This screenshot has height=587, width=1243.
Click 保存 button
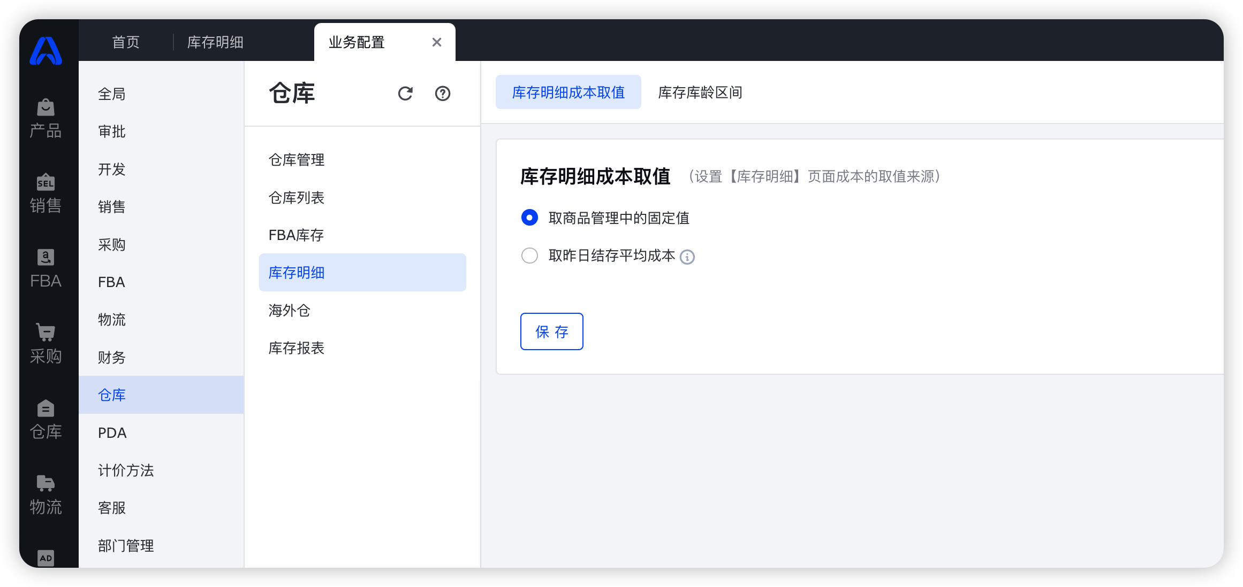552,331
